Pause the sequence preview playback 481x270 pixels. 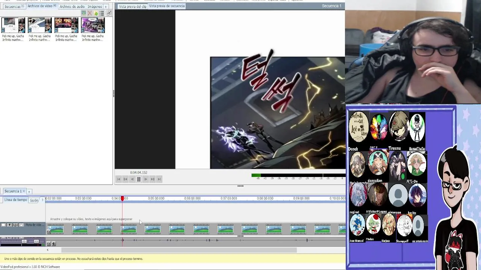139,179
